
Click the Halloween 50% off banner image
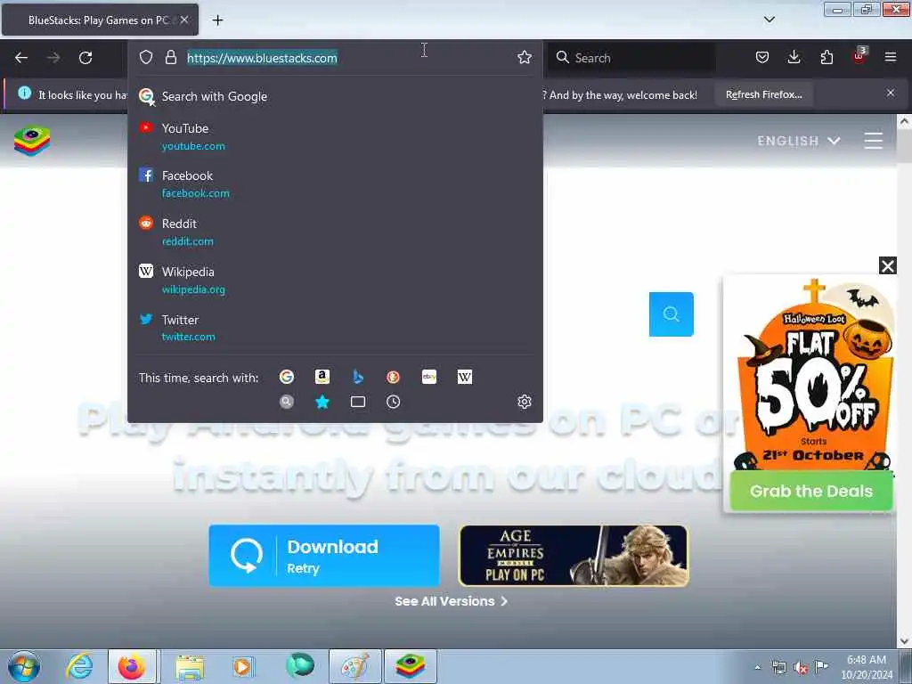point(810,375)
